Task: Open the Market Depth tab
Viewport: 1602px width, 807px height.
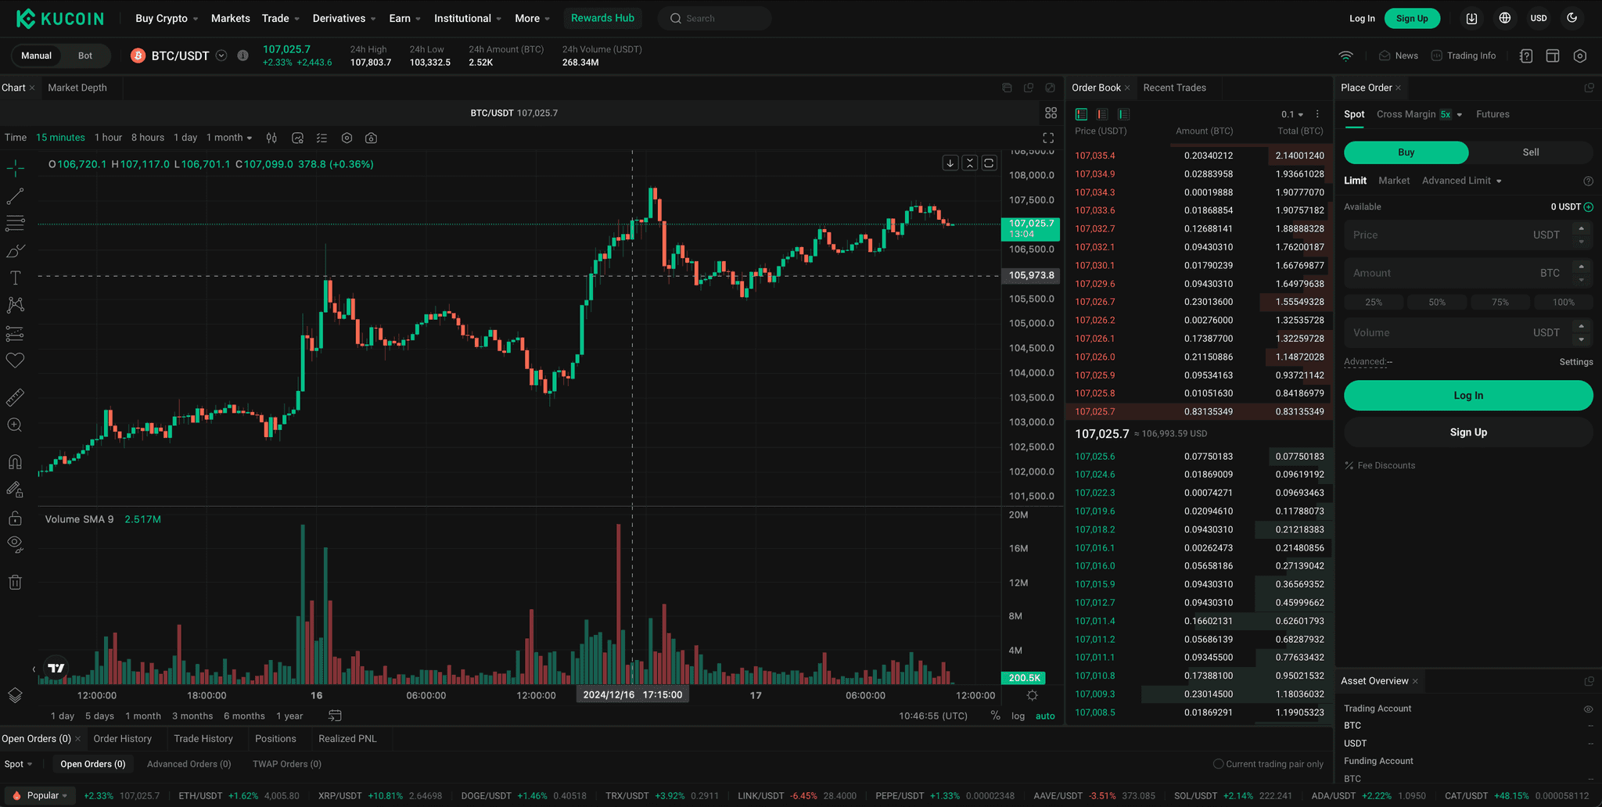Action: 77,88
